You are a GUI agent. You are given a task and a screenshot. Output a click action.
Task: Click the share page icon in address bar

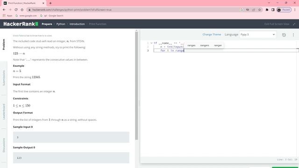click(x=253, y=10)
